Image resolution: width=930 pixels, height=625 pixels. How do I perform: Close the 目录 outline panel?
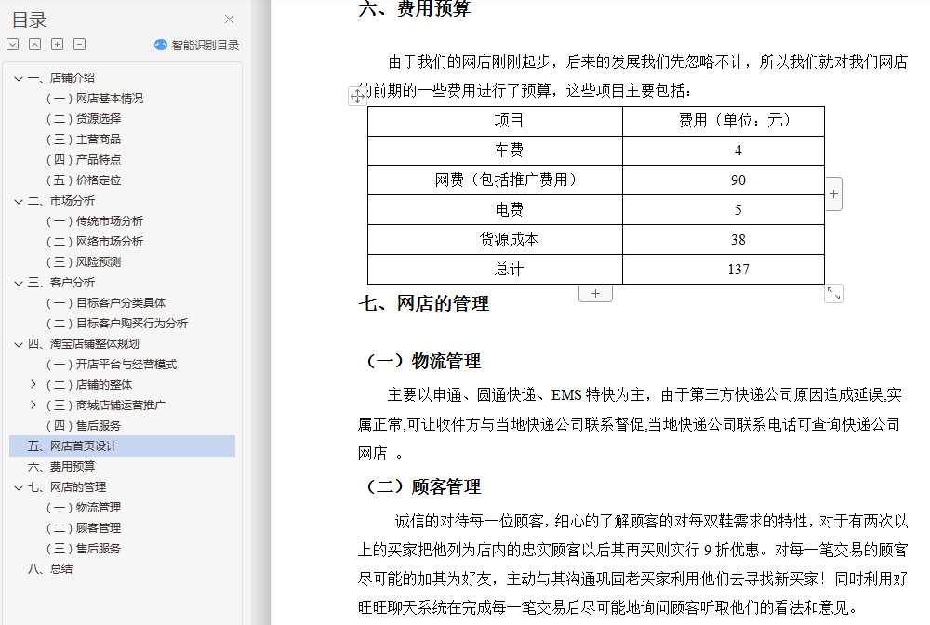click(x=229, y=20)
